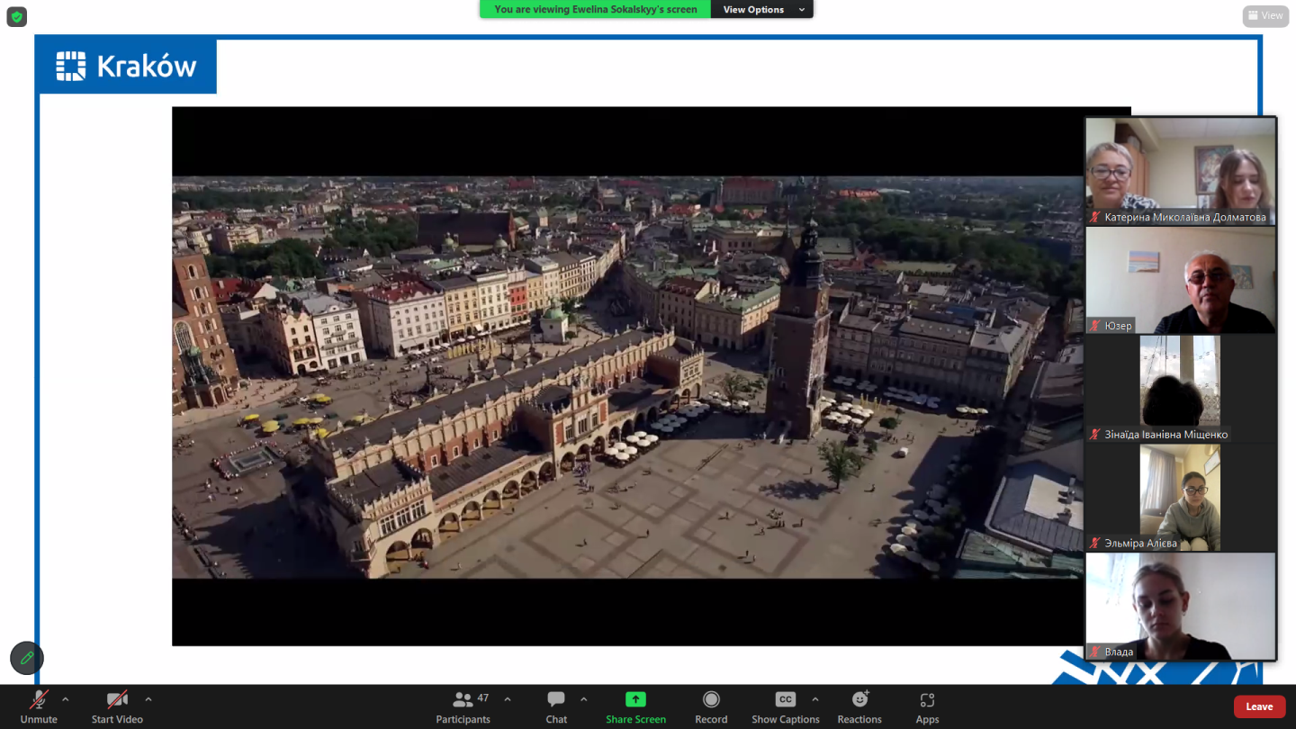The height and width of the screenshot is (729, 1296).
Task: Open the View Options dropdown menu
Action: tap(761, 10)
